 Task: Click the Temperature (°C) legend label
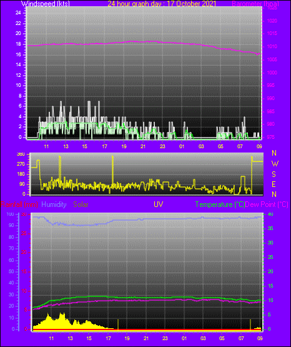tap(220, 204)
